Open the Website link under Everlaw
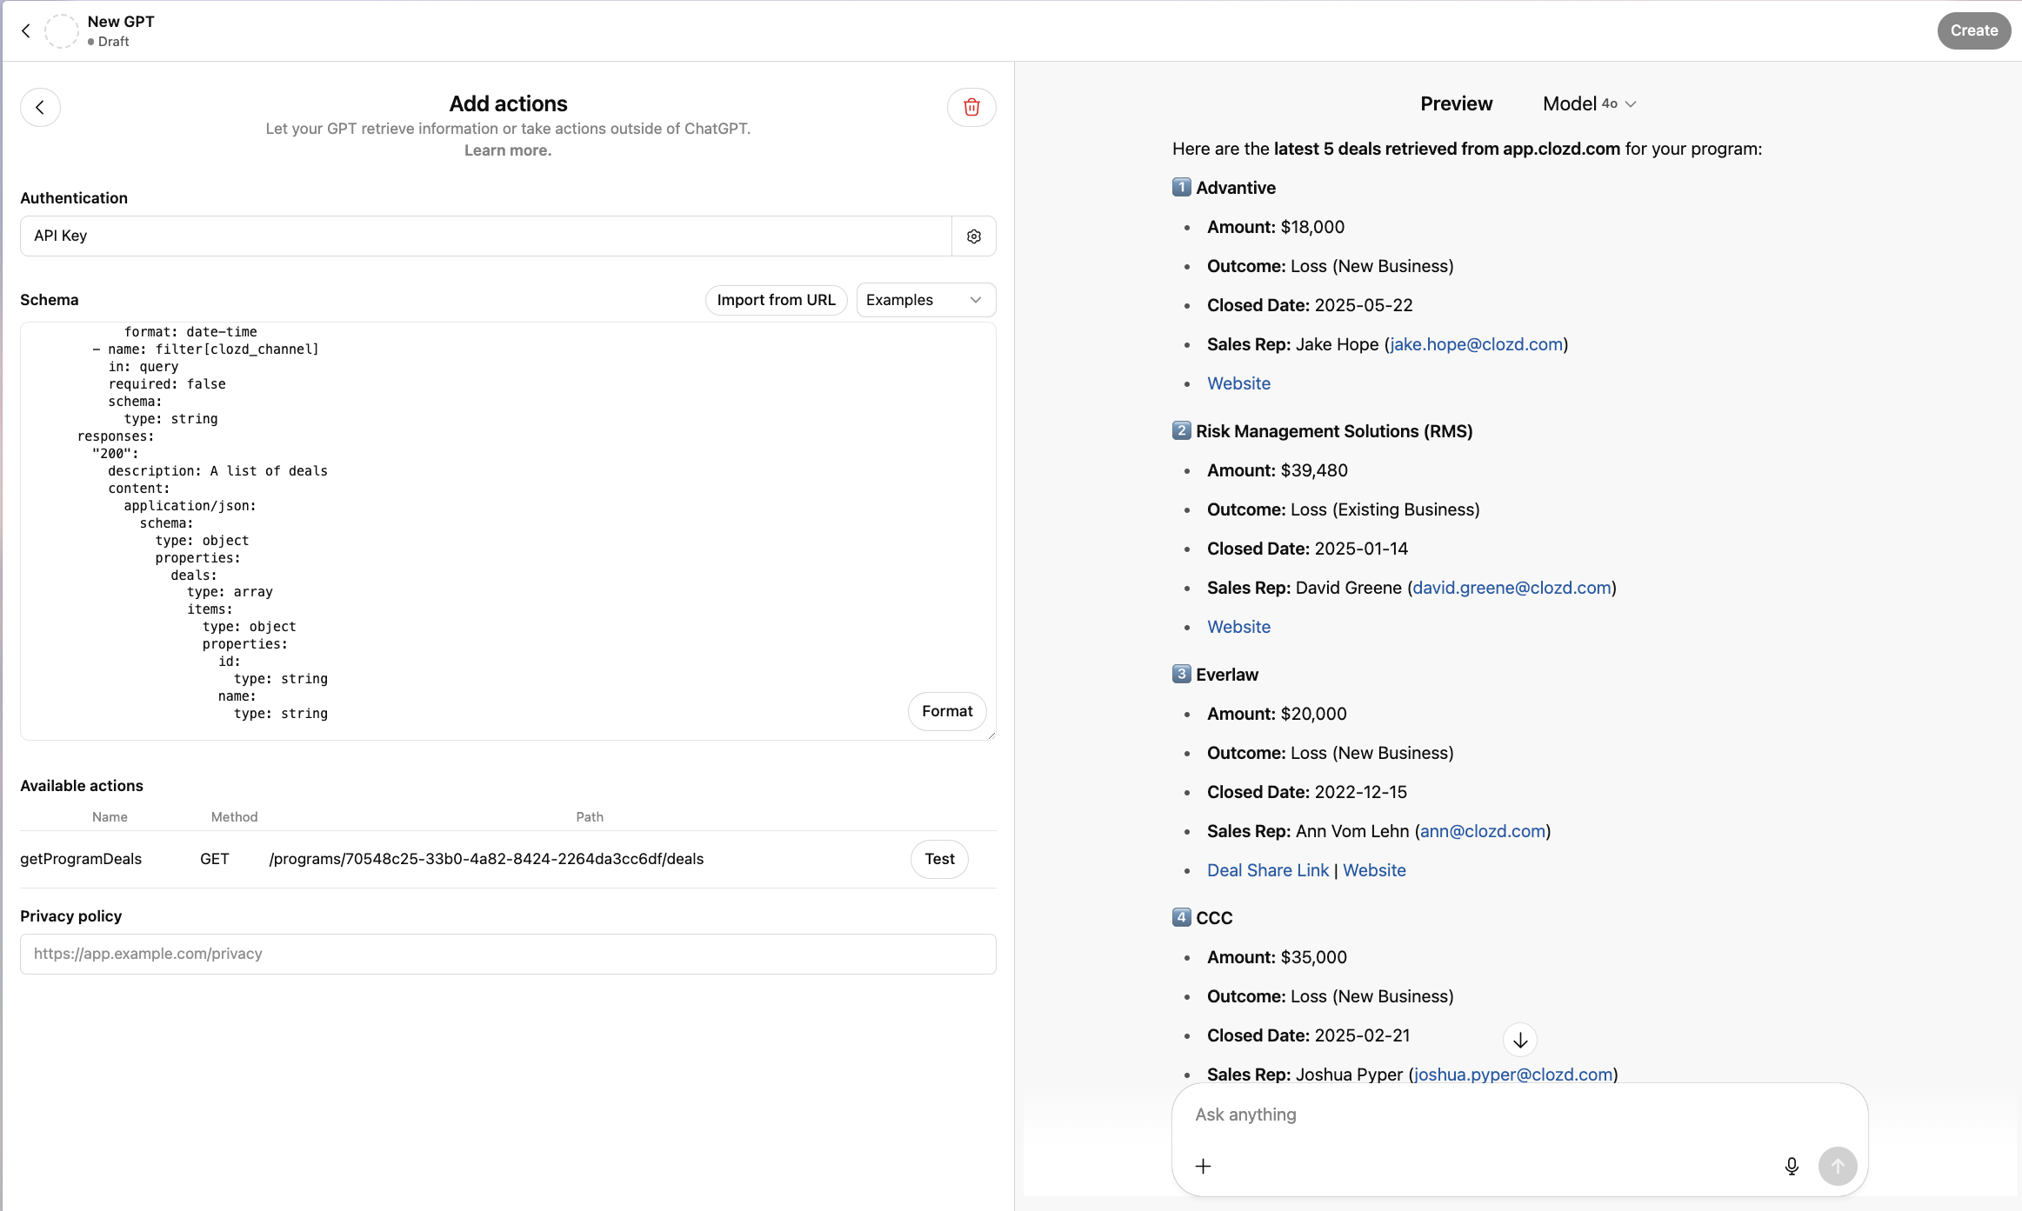Image resolution: width=2022 pixels, height=1211 pixels. [x=1374, y=871]
